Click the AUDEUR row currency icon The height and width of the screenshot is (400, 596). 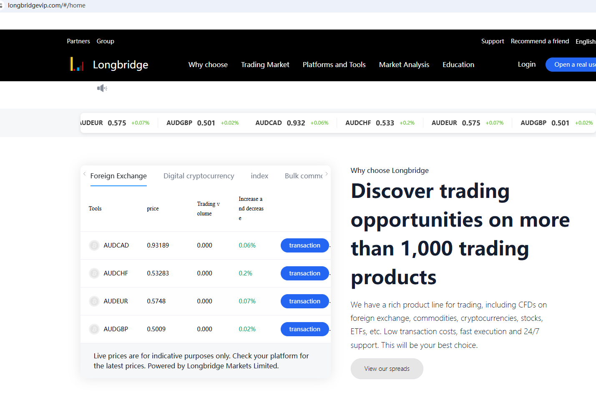click(x=94, y=301)
